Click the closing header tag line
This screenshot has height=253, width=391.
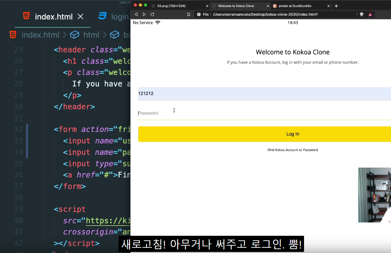pos(74,106)
